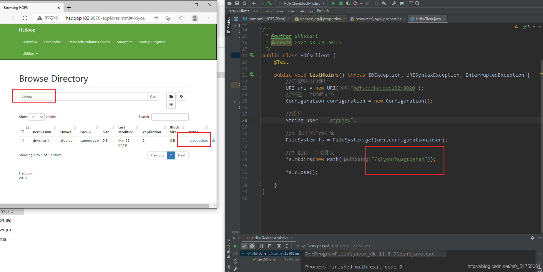Open IntelliJ settings wrench icon in toolbar
Viewport: 543px width, 272px height.
click(394, 3)
